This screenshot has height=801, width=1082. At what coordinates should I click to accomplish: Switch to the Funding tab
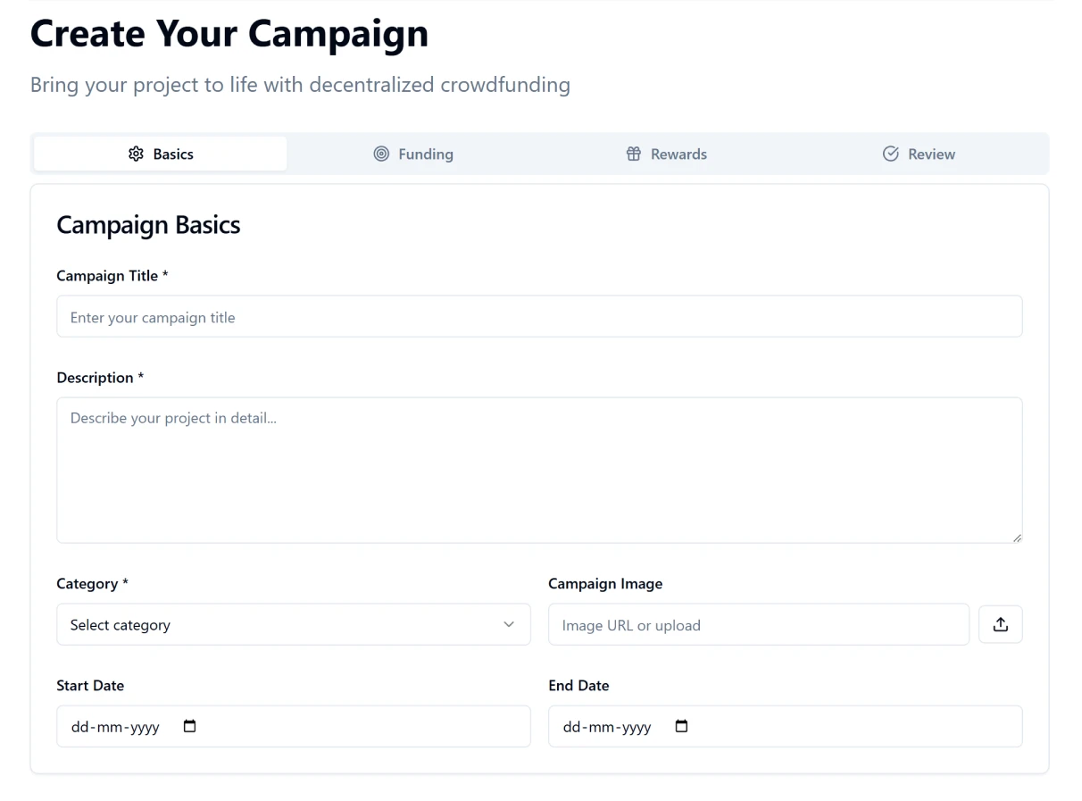(414, 154)
